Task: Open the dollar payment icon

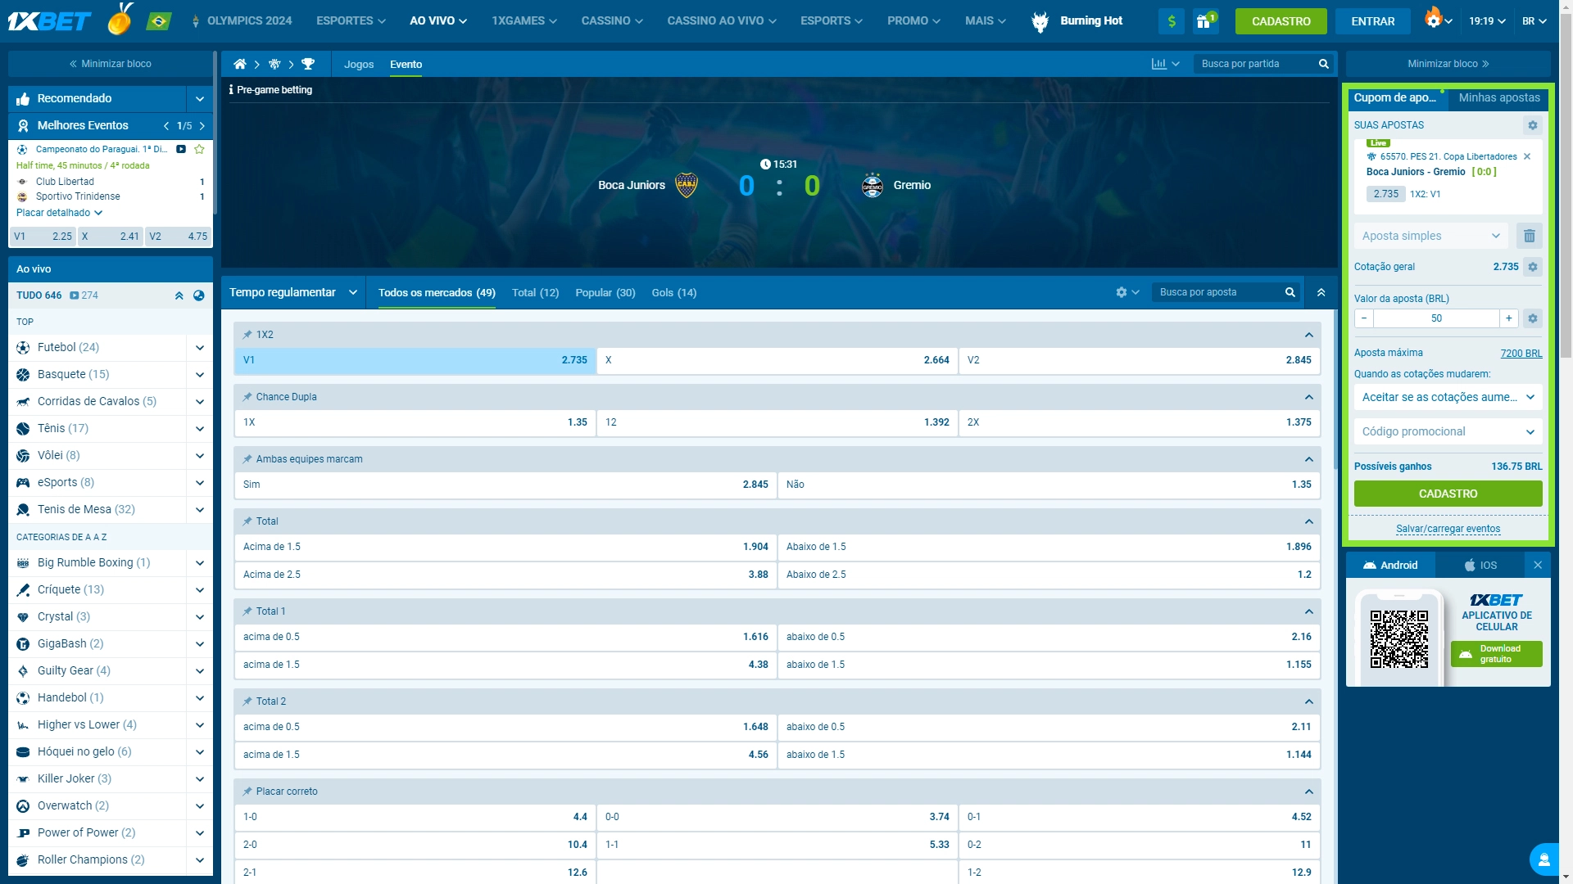Action: (x=1172, y=21)
